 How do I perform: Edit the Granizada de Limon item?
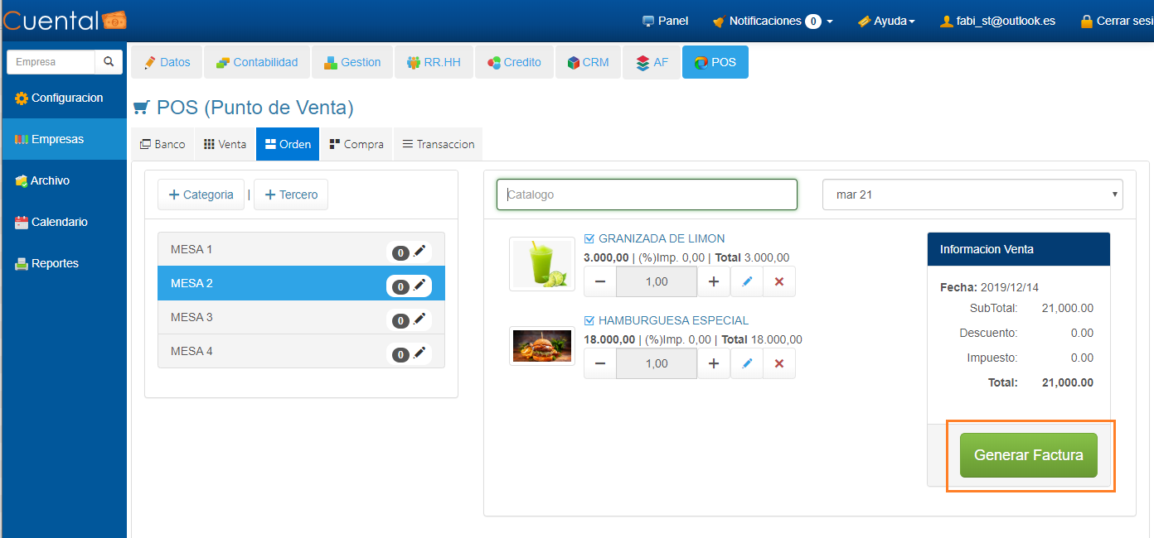pyautogui.click(x=747, y=281)
